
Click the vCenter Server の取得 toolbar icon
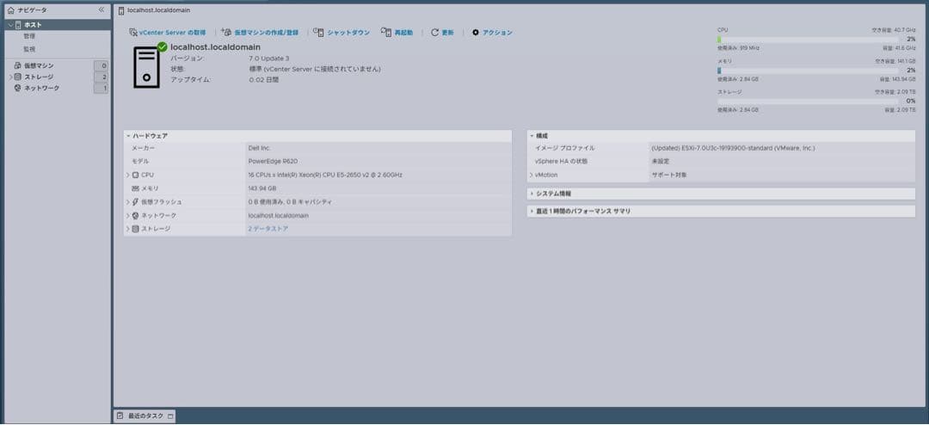(133, 33)
